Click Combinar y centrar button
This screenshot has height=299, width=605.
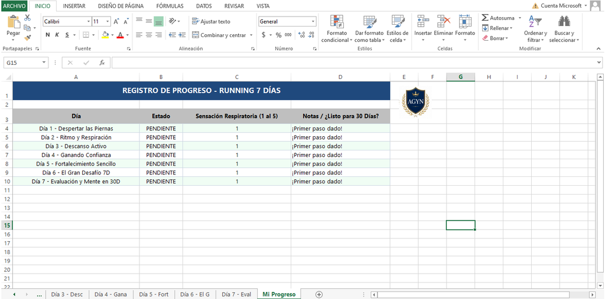pyautogui.click(x=219, y=35)
